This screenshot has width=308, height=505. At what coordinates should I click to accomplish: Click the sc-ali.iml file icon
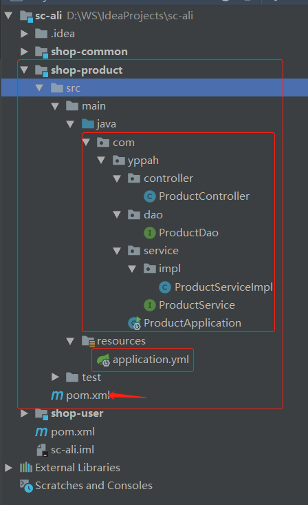43,450
